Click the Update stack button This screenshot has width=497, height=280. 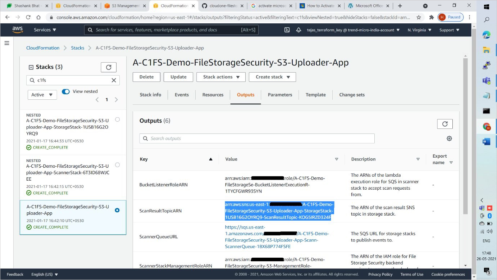pyautogui.click(x=178, y=77)
